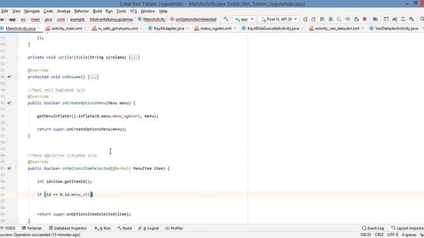Toggle the Logcat tool window
The width and height of the screenshot is (424, 238).
[x=148, y=228]
